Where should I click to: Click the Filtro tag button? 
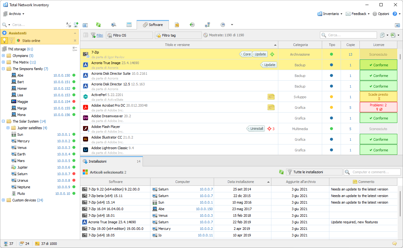pos(178,35)
